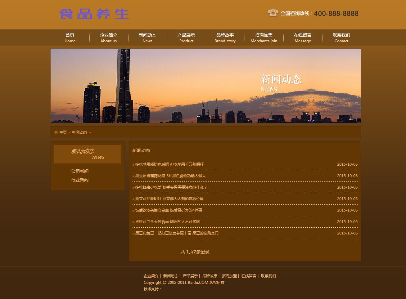
Task: Read the 多吃蜂蜜少吃姜 article
Action: point(171,187)
